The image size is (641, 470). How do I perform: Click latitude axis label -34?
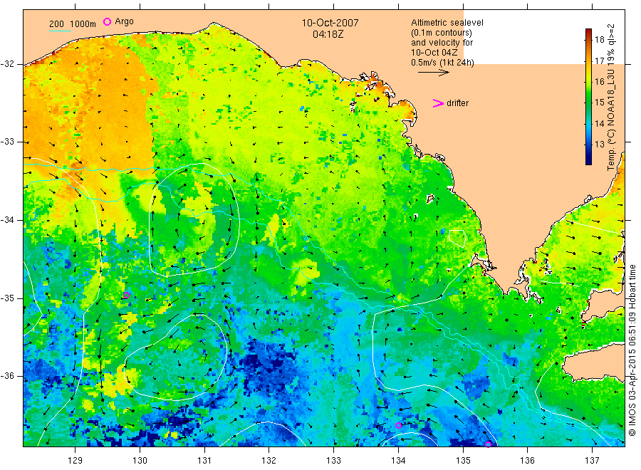tap(7, 220)
